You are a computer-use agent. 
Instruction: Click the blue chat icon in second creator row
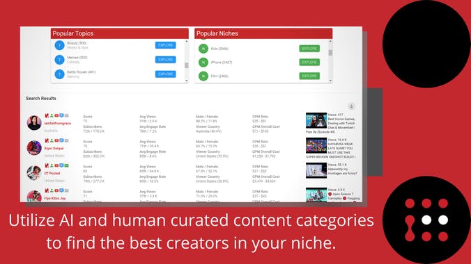[x=61, y=140]
